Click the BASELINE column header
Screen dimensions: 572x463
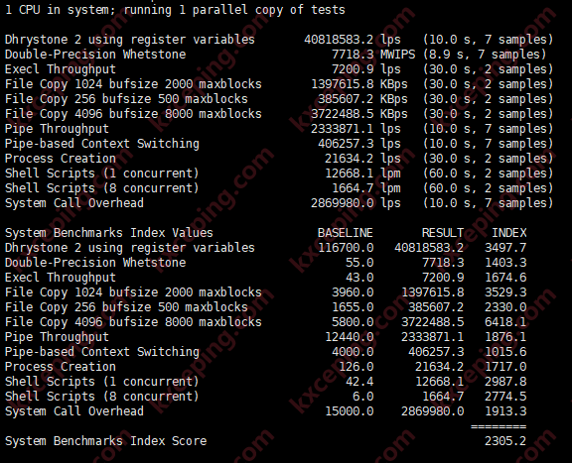pos(346,233)
